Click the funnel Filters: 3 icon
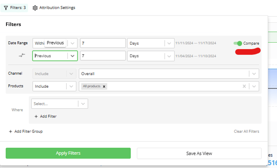 pos(6,7)
